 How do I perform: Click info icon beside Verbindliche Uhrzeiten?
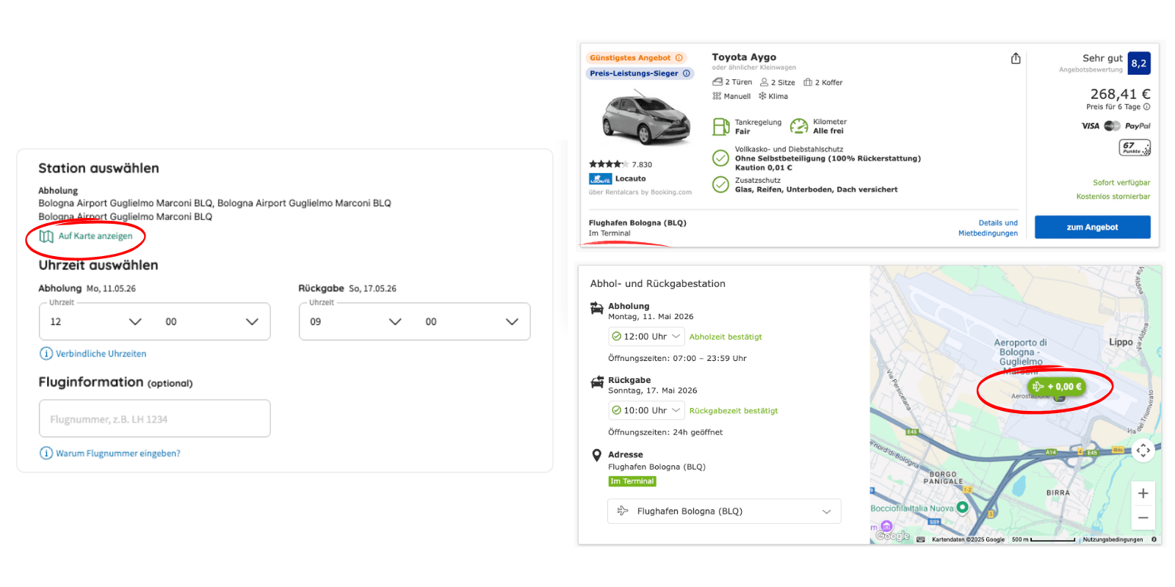click(x=46, y=354)
